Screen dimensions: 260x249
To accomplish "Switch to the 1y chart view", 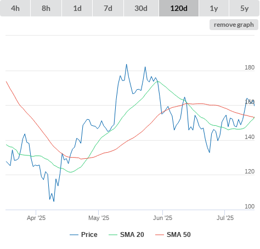I will 214,8.
